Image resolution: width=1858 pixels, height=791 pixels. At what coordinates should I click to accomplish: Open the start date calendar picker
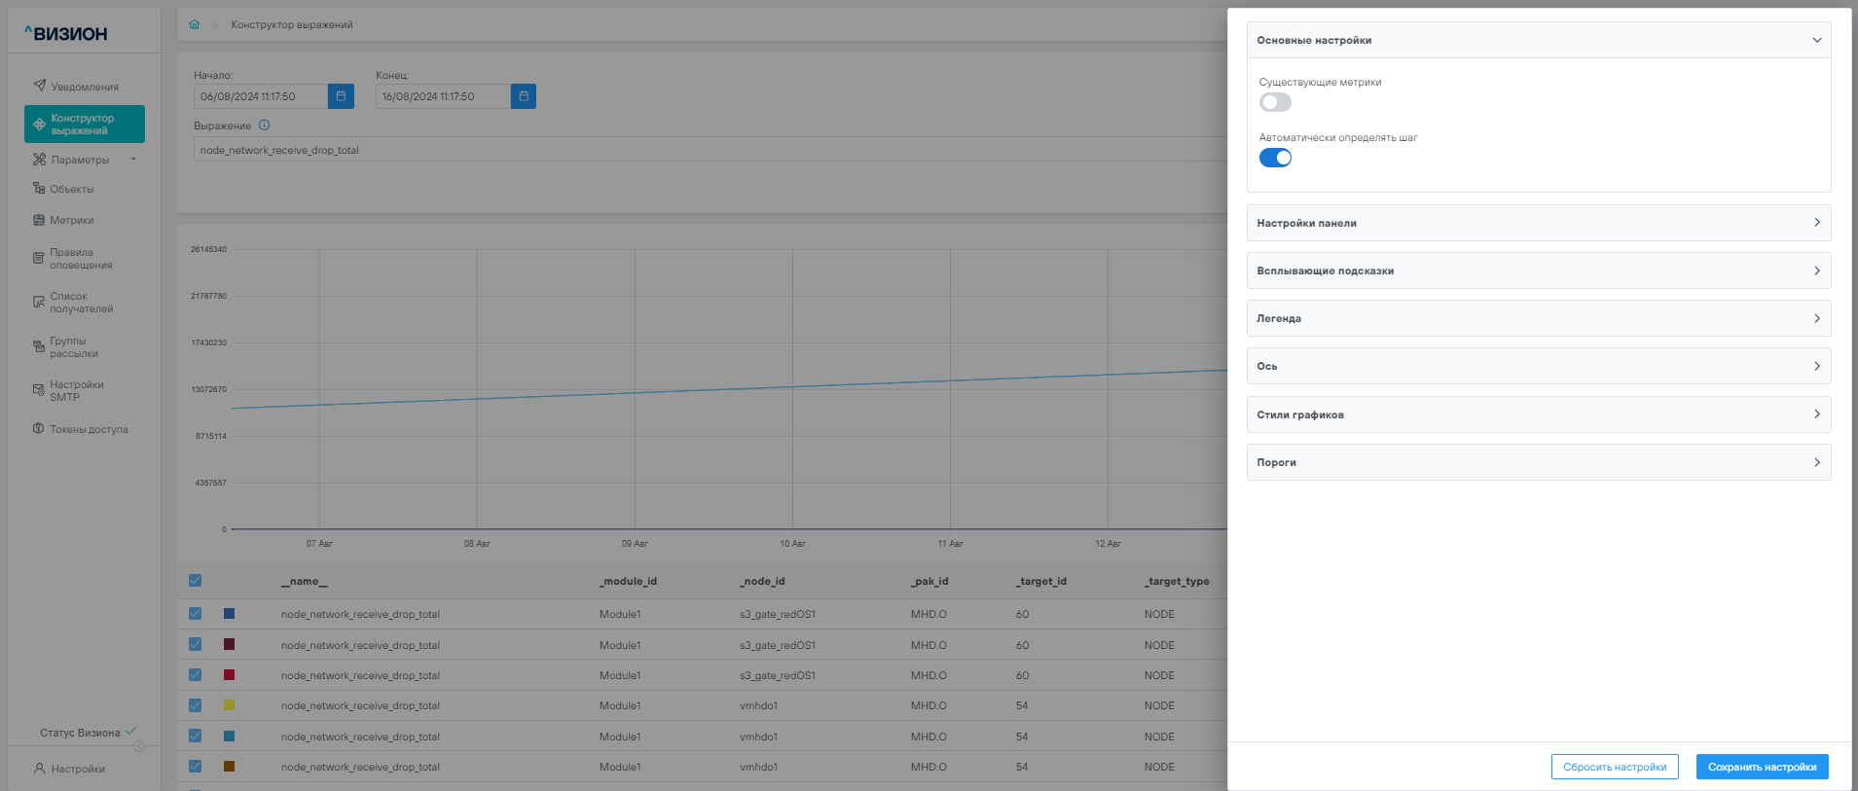[341, 96]
